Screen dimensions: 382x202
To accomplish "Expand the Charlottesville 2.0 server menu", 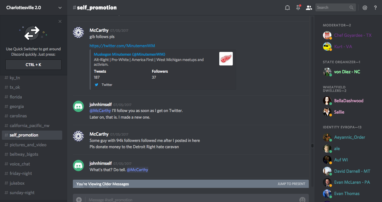I will 60,8.
